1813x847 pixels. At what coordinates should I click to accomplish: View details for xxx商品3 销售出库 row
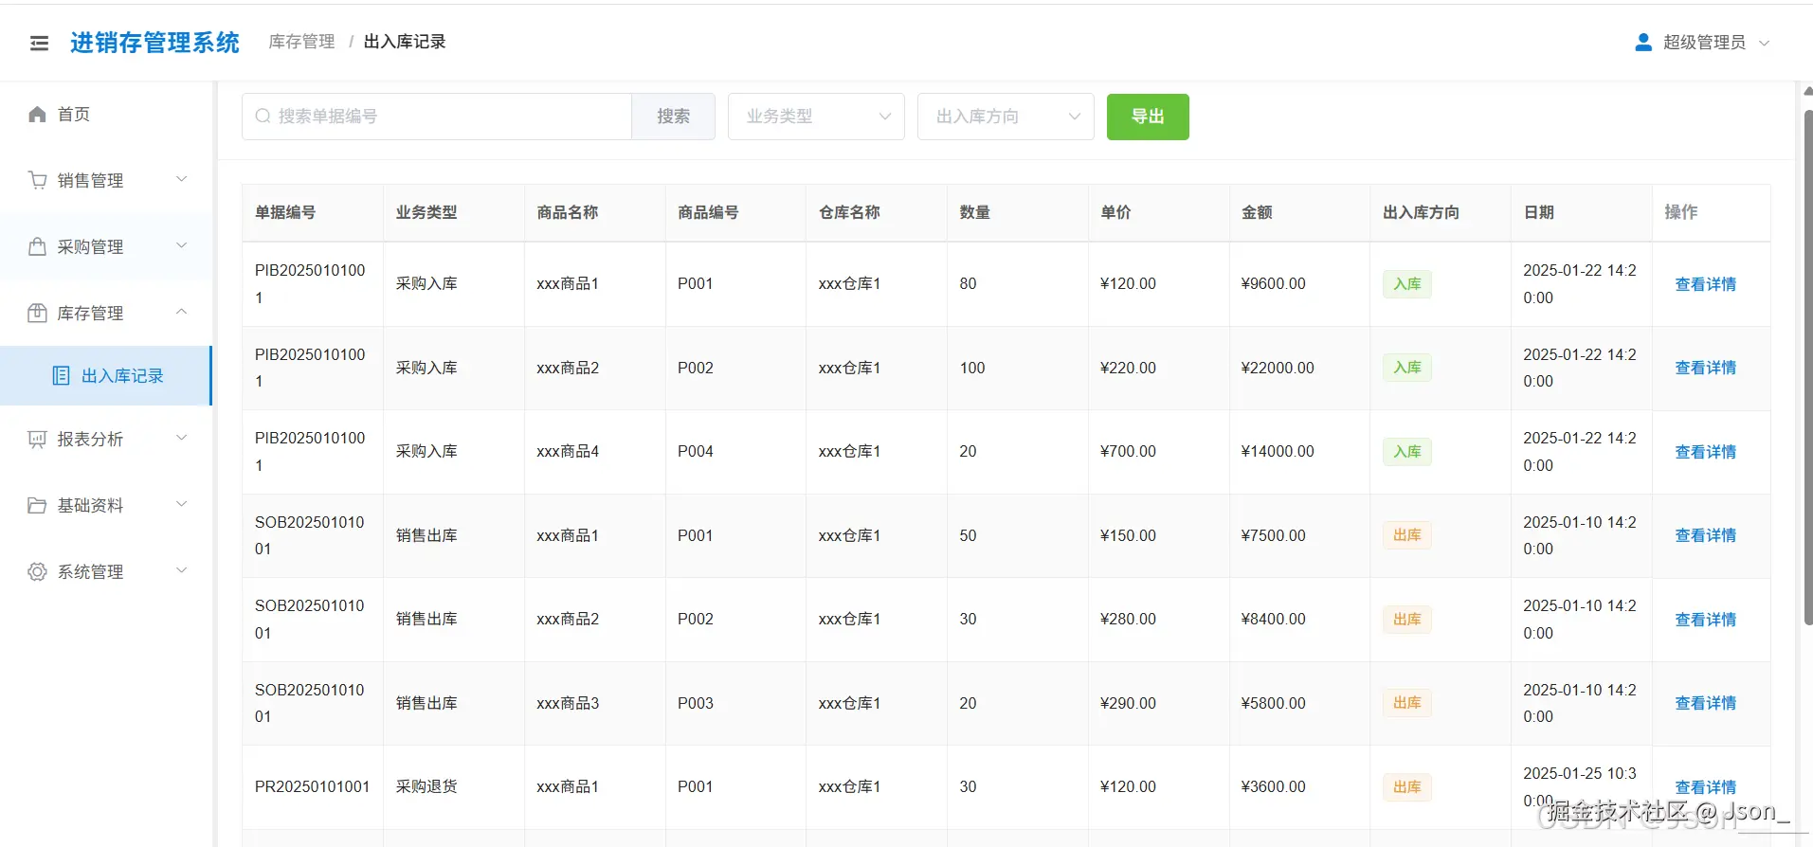click(x=1705, y=703)
